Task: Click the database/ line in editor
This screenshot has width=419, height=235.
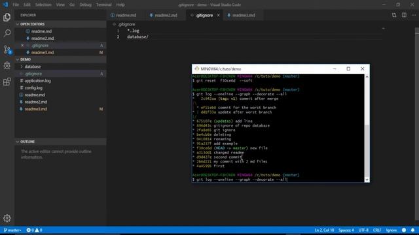Action: point(137,37)
